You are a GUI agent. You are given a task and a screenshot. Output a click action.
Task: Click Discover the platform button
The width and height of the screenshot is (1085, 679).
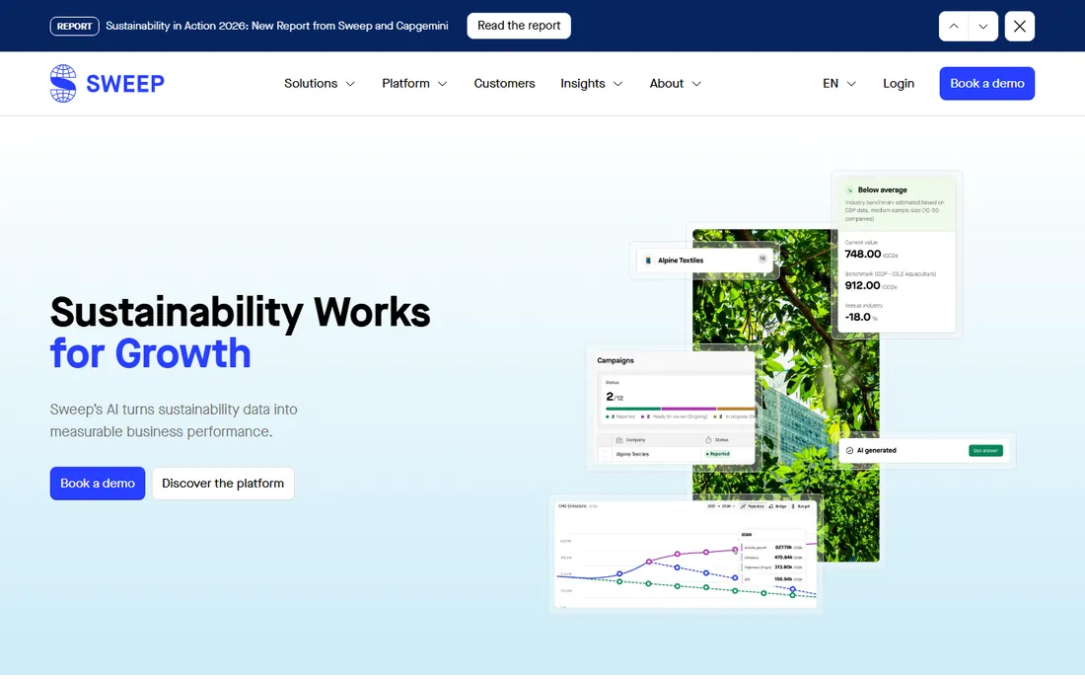(x=223, y=484)
